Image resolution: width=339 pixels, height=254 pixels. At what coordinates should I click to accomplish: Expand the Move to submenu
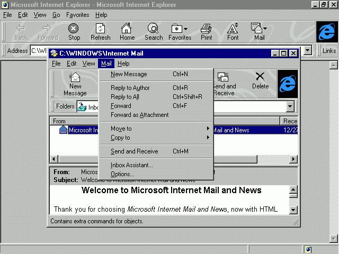(156, 129)
